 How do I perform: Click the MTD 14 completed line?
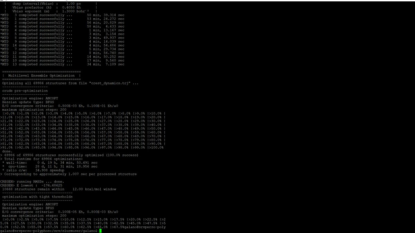(x=62, y=45)
